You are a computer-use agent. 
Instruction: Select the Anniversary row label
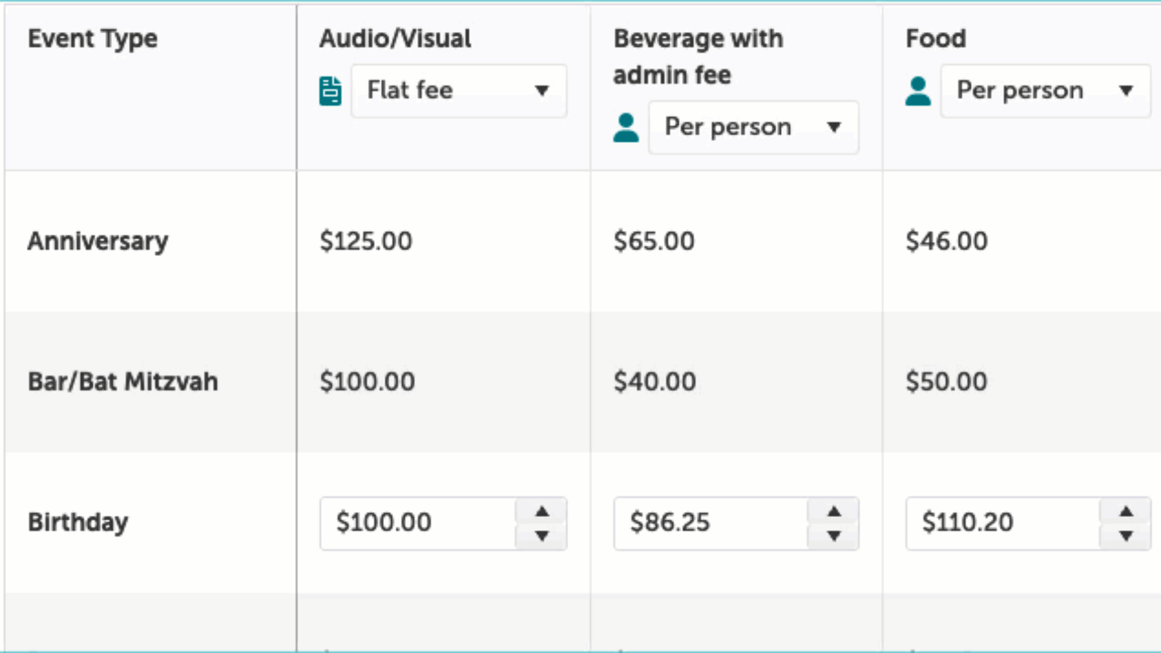point(98,241)
